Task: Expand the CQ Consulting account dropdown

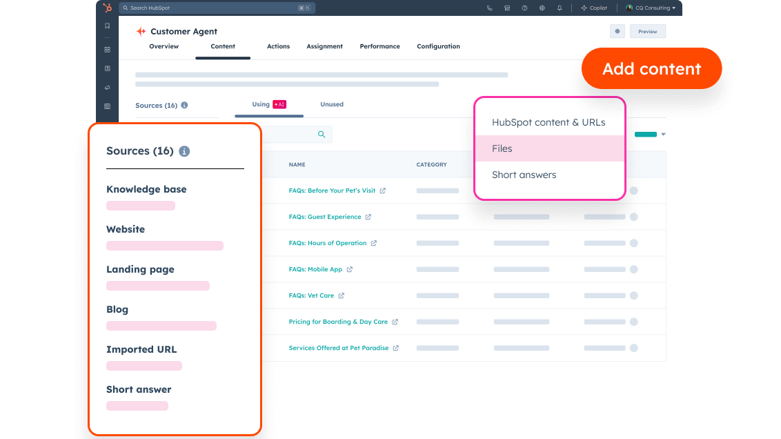Action: [652, 8]
